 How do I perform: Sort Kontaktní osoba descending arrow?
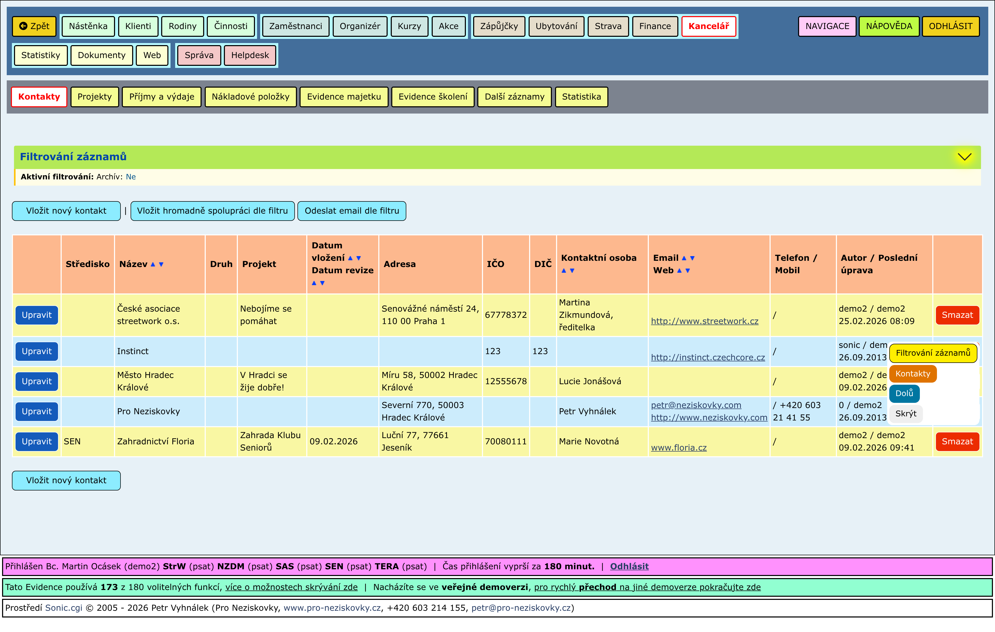click(572, 271)
